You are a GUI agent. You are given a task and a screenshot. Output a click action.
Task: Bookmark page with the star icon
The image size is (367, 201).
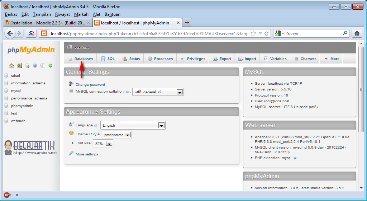pyautogui.click(x=253, y=33)
